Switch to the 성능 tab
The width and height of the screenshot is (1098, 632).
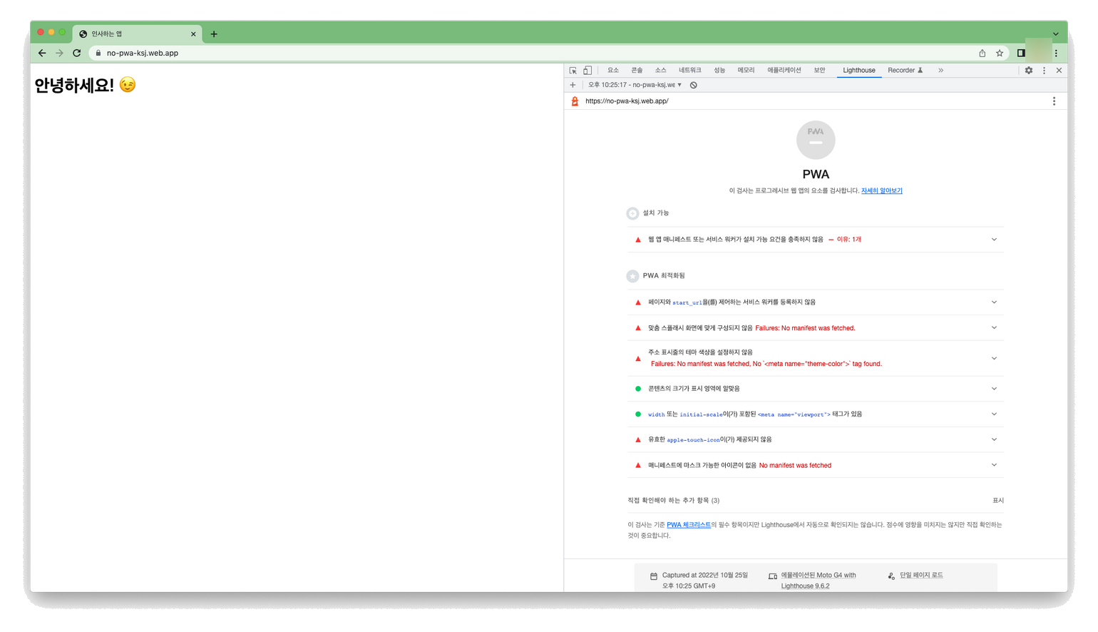[x=719, y=71]
